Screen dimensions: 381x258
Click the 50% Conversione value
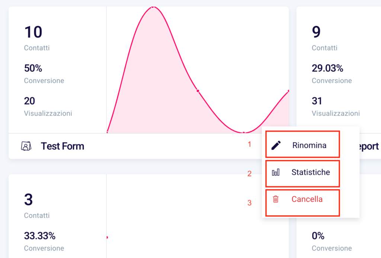(33, 68)
